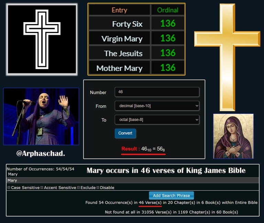Select the singer at microphone photo
The height and width of the screenshot is (223, 264).
click(41, 116)
